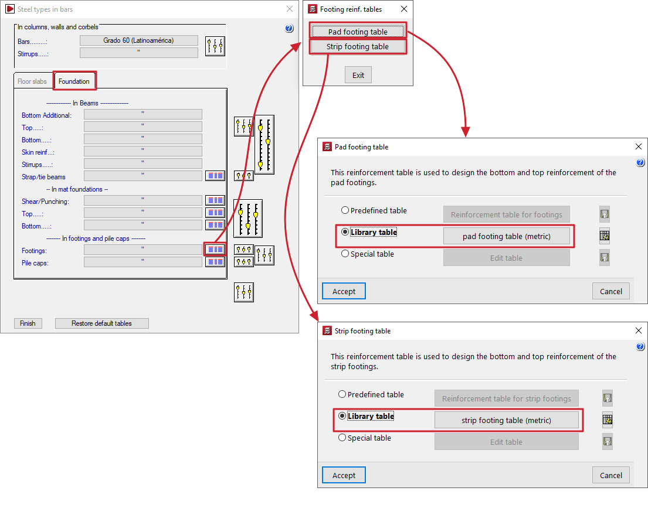Click the Restore default tables button
Viewport: 648px width, 508px height.
[x=101, y=323]
